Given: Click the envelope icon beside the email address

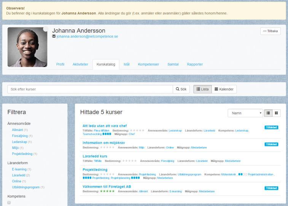Looking at the screenshot, I should point(54,36).
